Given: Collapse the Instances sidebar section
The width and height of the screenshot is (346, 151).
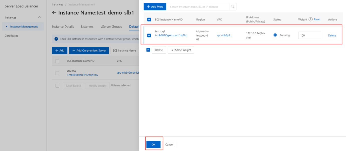Looking at the screenshot, I should click(x=39, y=17).
